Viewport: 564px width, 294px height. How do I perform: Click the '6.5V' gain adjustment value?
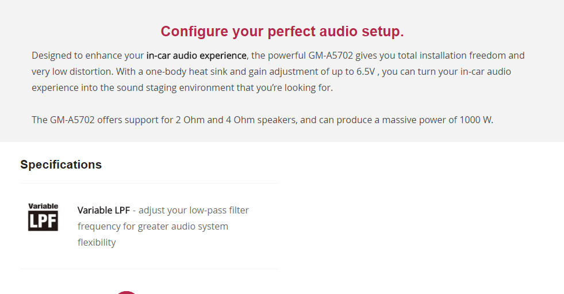(x=366, y=71)
